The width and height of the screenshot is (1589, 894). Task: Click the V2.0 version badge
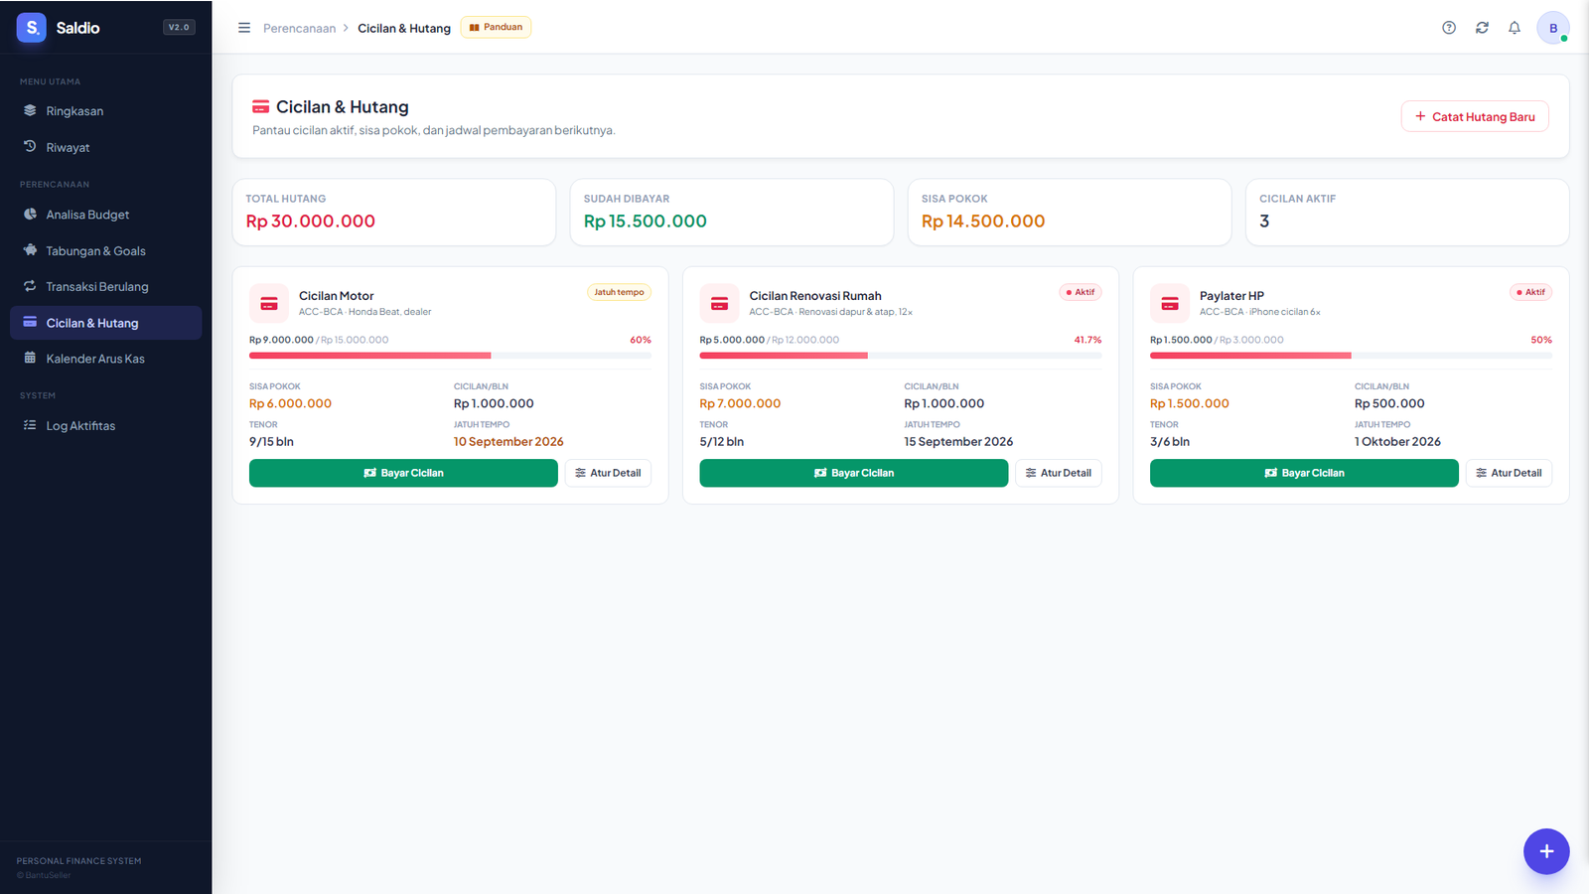[179, 28]
